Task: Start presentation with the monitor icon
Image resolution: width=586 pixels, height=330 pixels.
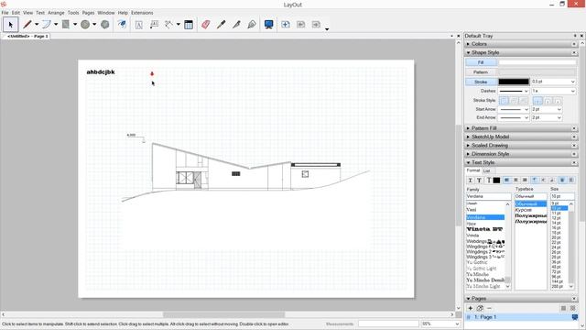Action: click(268, 25)
